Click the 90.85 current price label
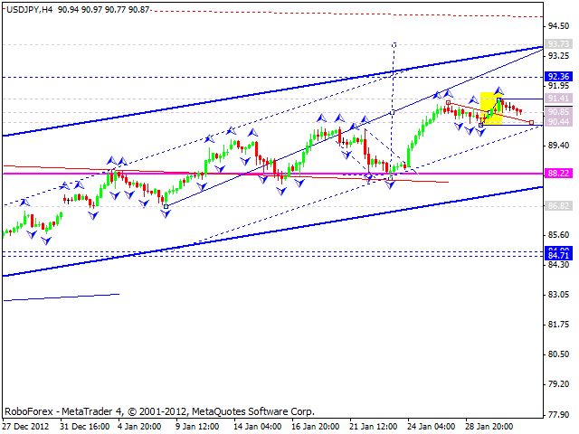Viewport: 579px width, 434px height. pos(558,111)
